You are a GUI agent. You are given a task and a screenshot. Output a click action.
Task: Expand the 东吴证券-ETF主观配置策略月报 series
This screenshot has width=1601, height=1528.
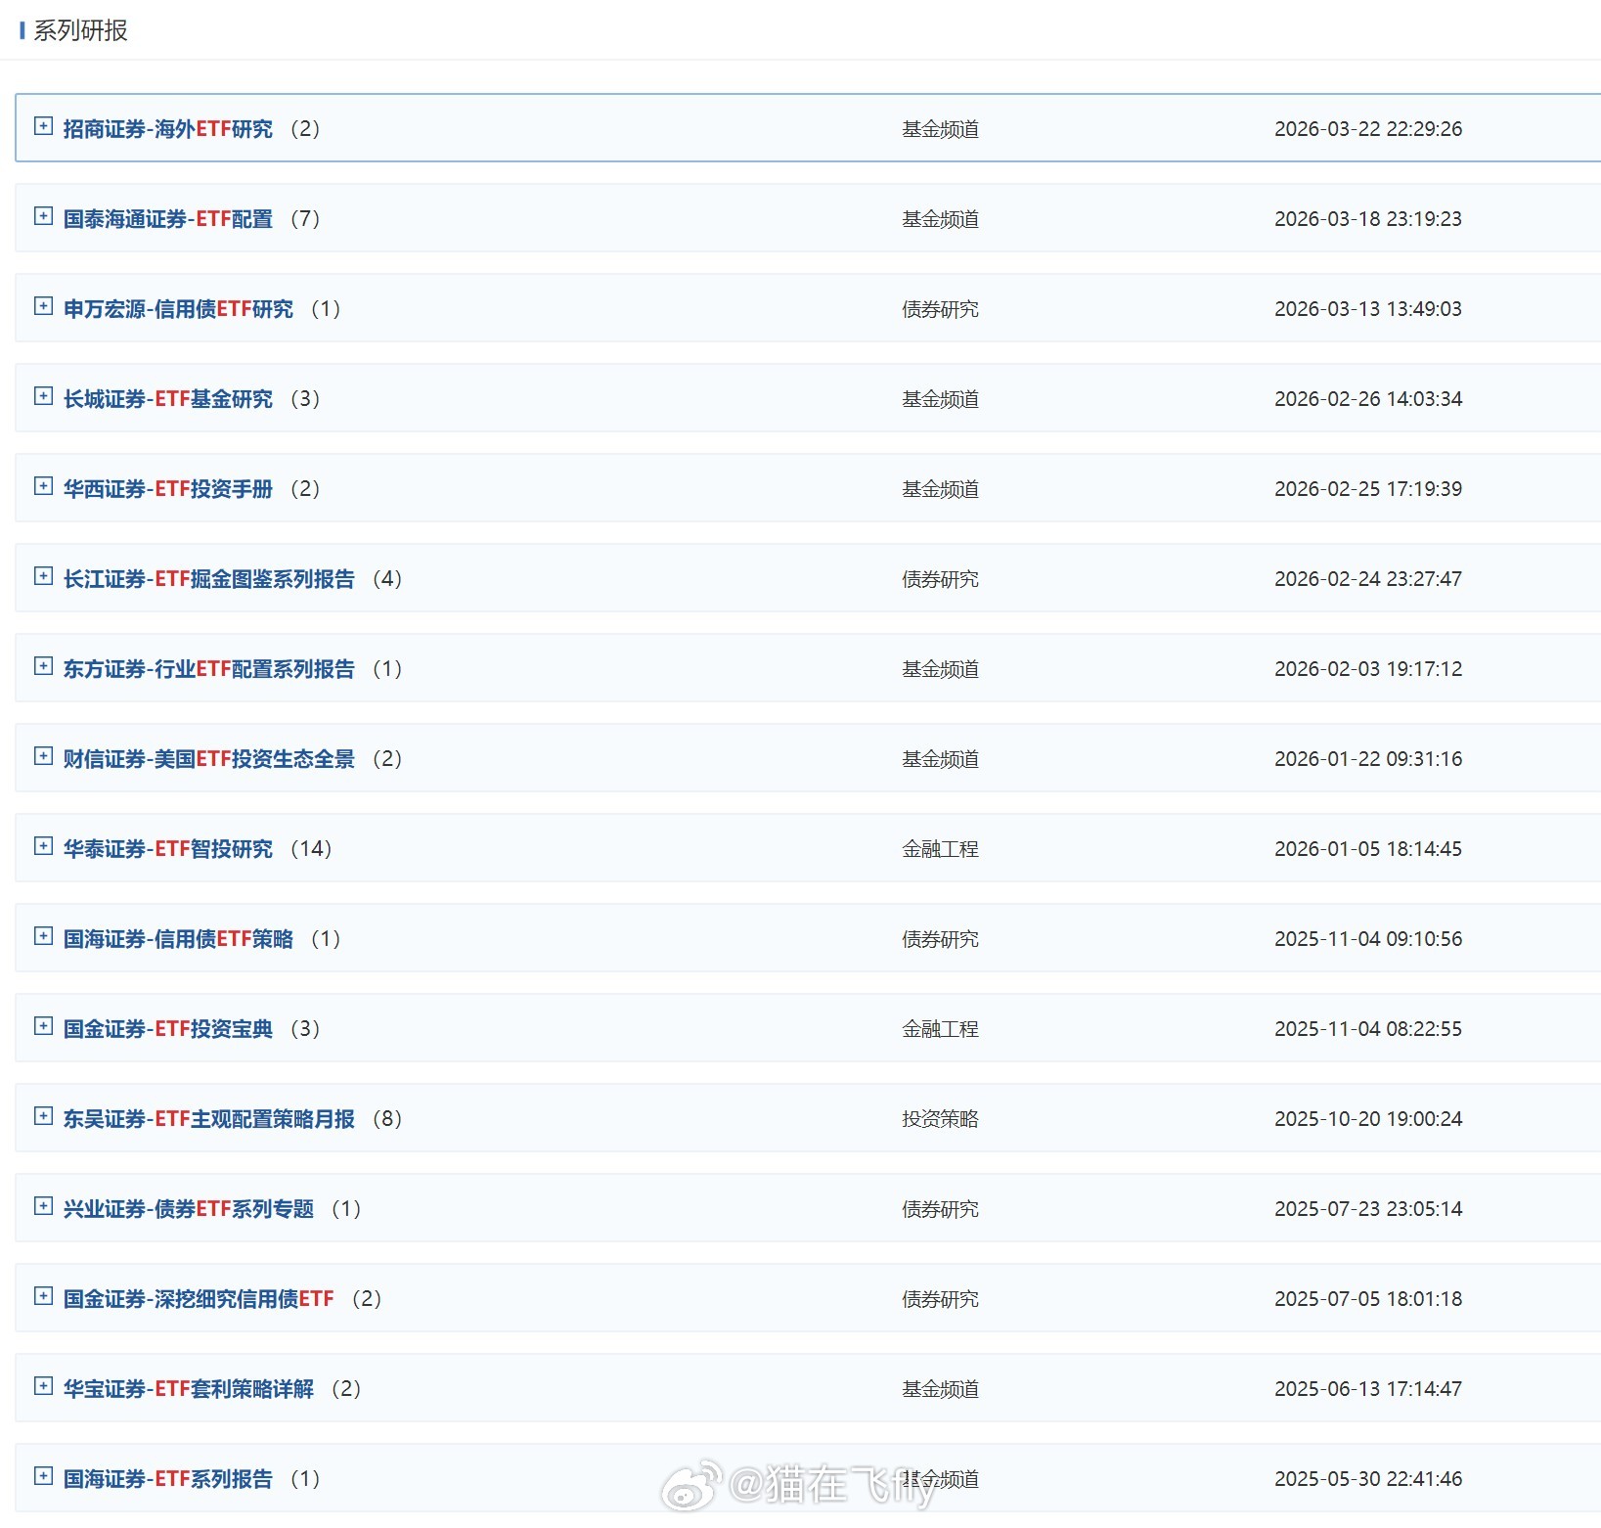tap(43, 1115)
